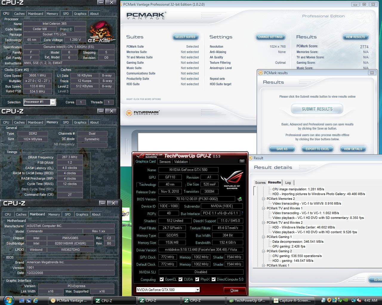This screenshot has height=305, width=382.
Task: Toggle the OpenCL checkbox
Action: 161,279
